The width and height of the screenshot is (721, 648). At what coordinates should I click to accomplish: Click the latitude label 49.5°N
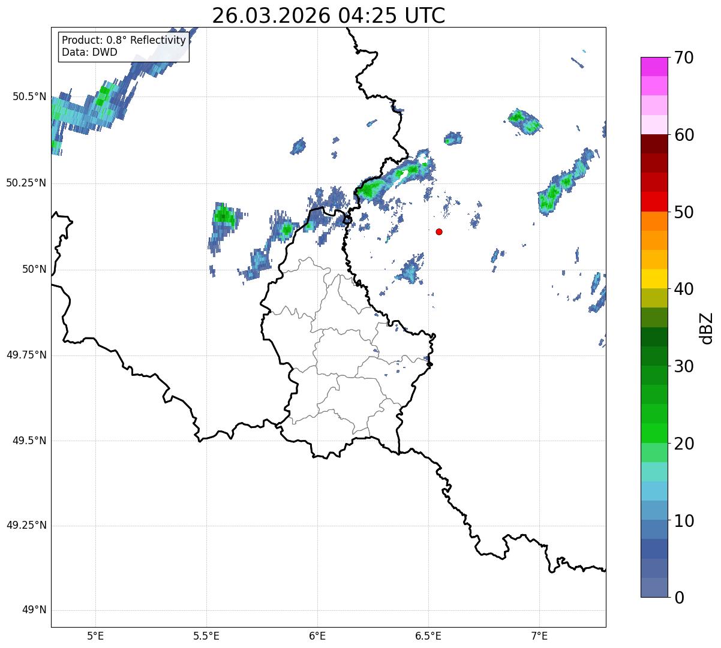(29, 441)
